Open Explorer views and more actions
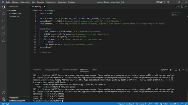 click(x=27, y=7)
